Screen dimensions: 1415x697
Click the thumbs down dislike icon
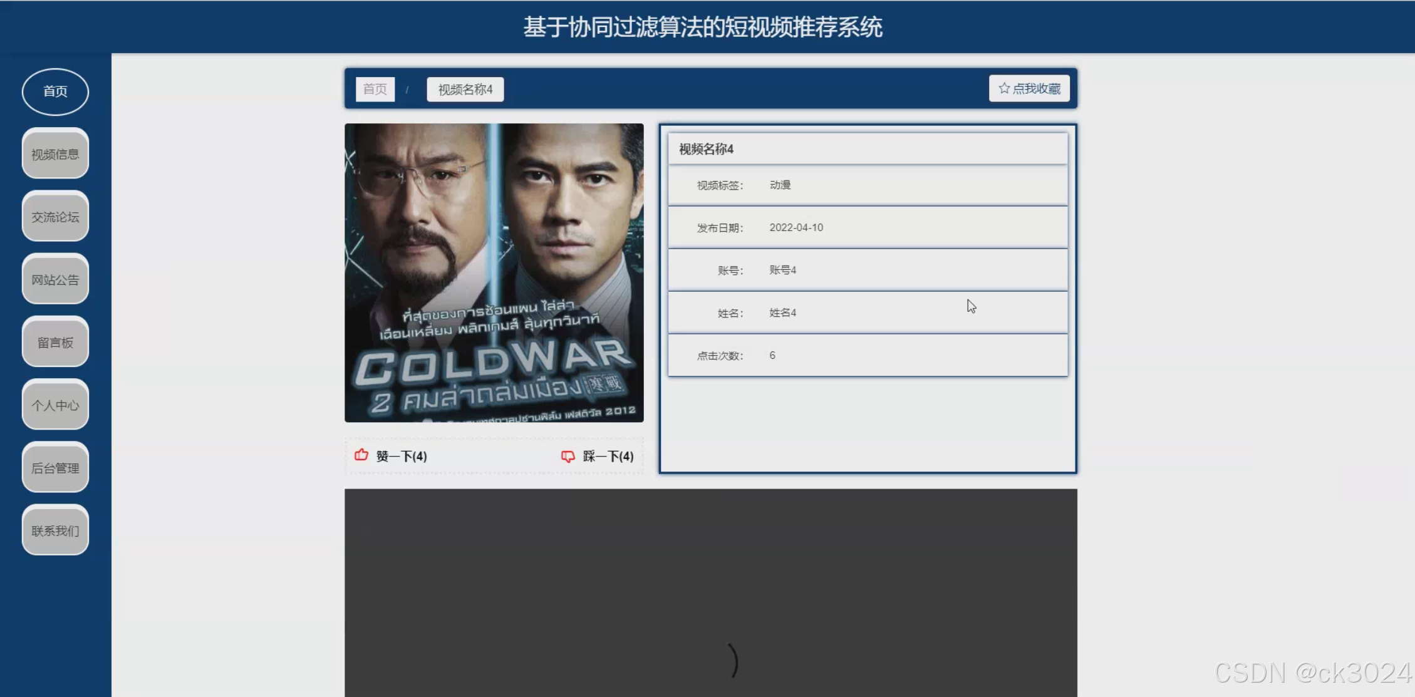pos(568,457)
